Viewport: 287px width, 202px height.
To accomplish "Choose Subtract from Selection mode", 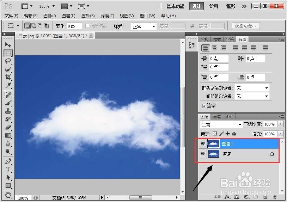I will click(x=40, y=26).
